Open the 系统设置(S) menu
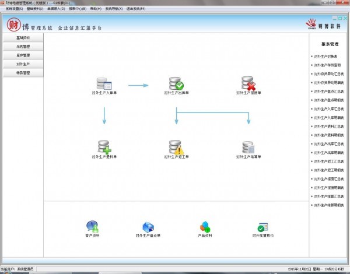Image resolution: width=350 pixels, height=274 pixels. [15, 9]
